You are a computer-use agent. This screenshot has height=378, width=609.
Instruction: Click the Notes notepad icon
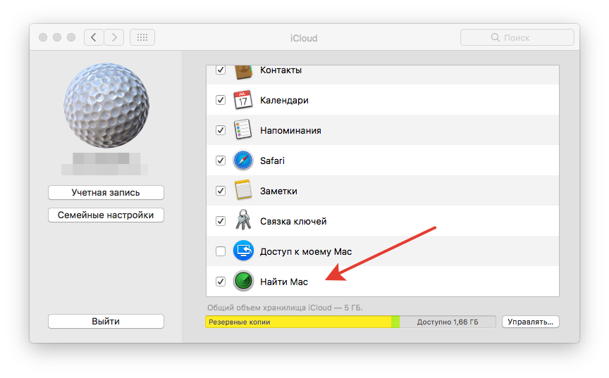click(243, 190)
